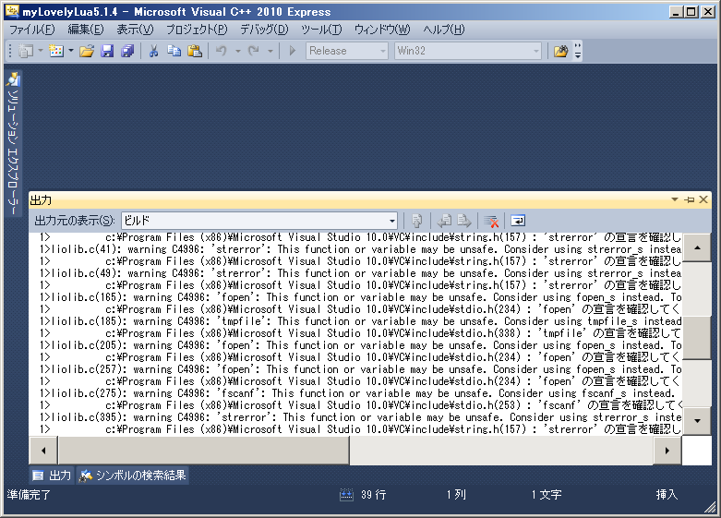Viewport: 721px width, 518px height.
Task: Click the build status icon in status bar
Action: 346,495
